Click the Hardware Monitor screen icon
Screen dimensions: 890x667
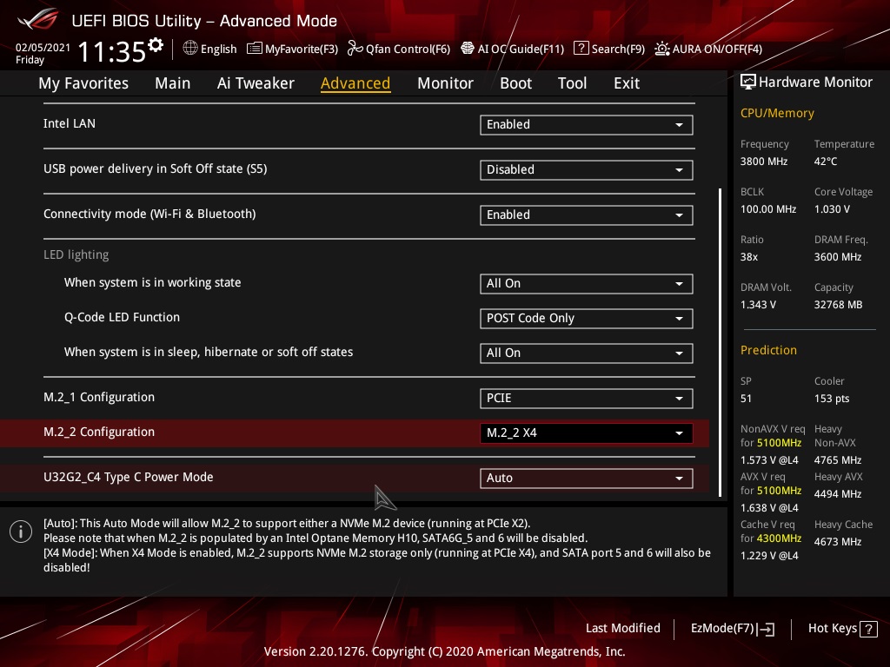(748, 83)
